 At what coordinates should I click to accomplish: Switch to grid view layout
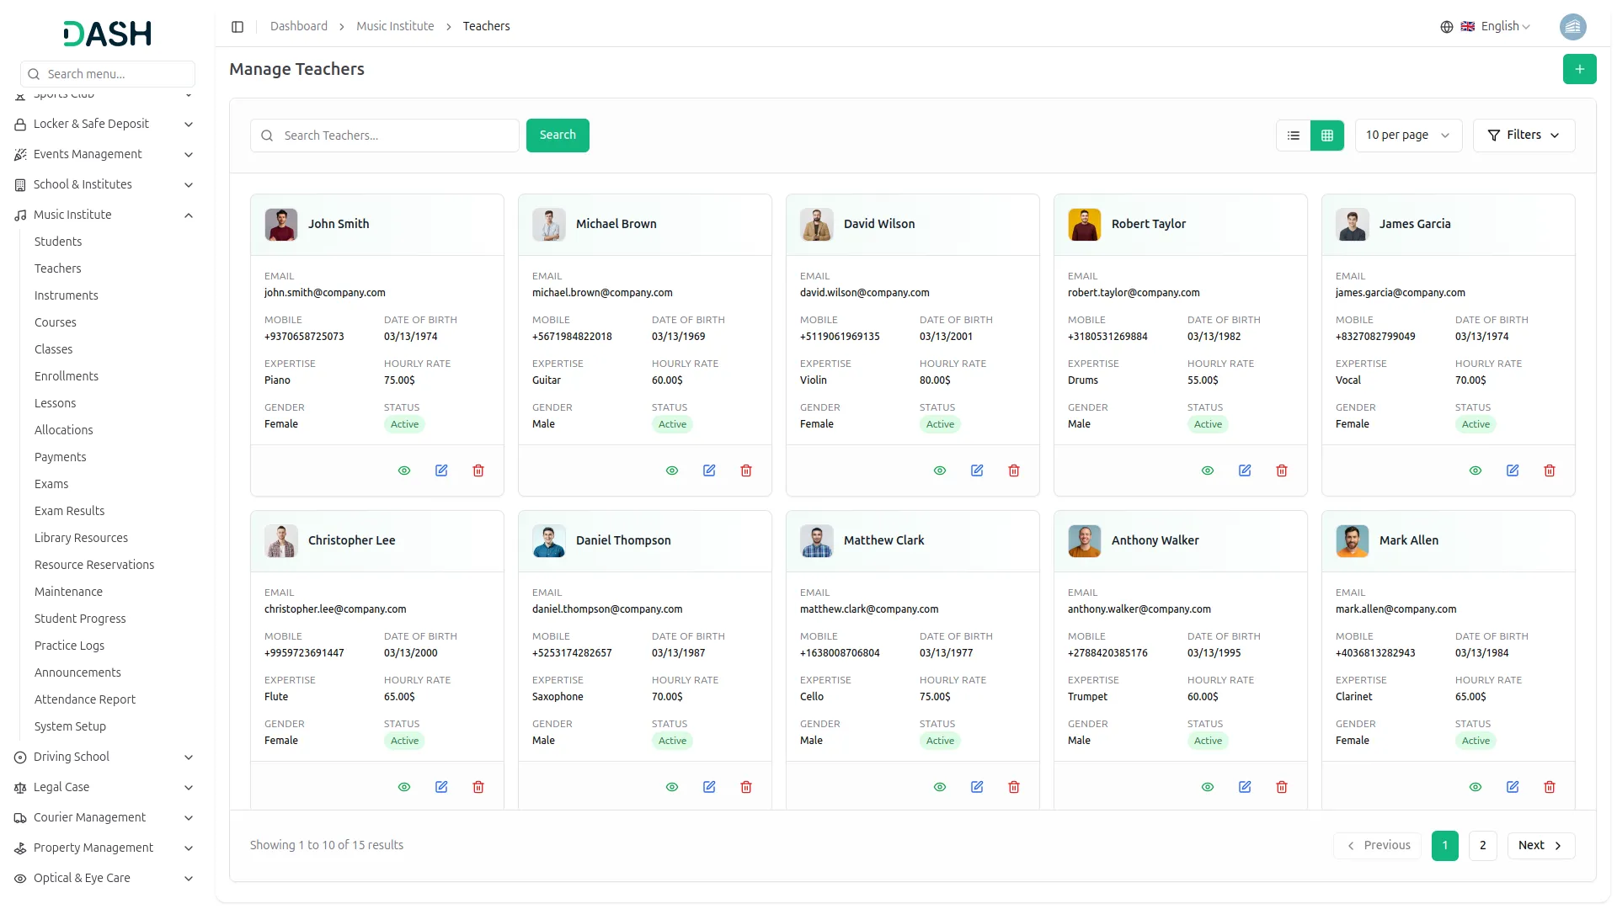pos(1327,136)
